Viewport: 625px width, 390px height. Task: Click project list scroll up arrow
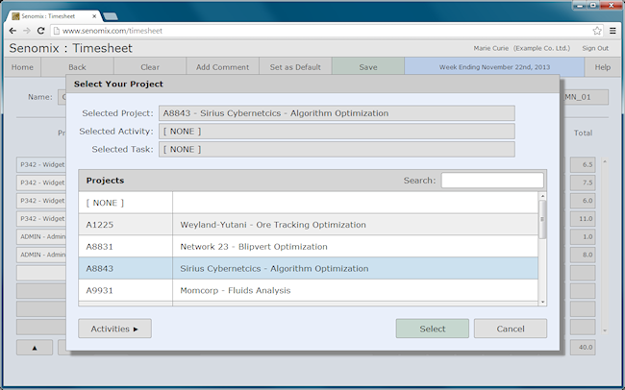coord(542,196)
